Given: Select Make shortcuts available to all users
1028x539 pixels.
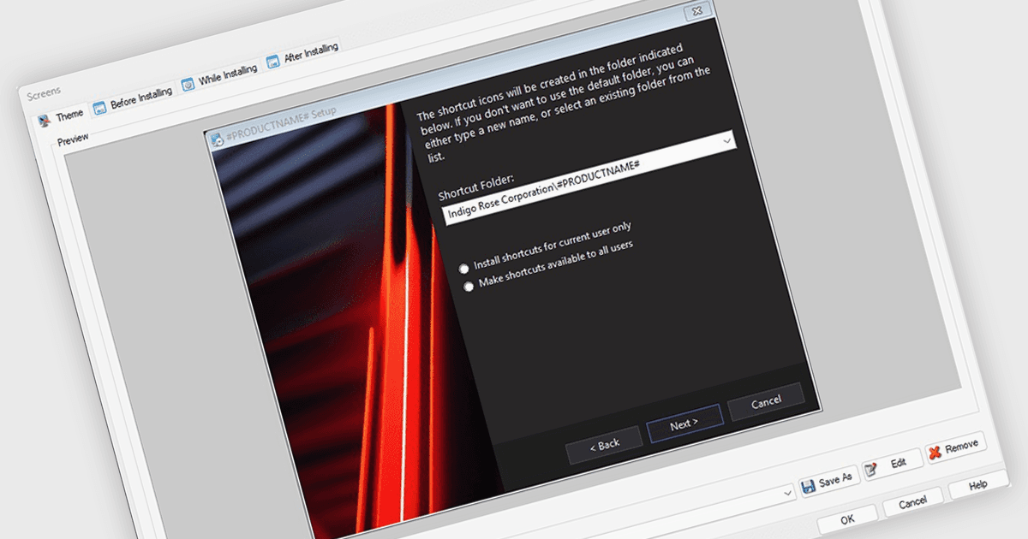Looking at the screenshot, I should pyautogui.click(x=549, y=267).
